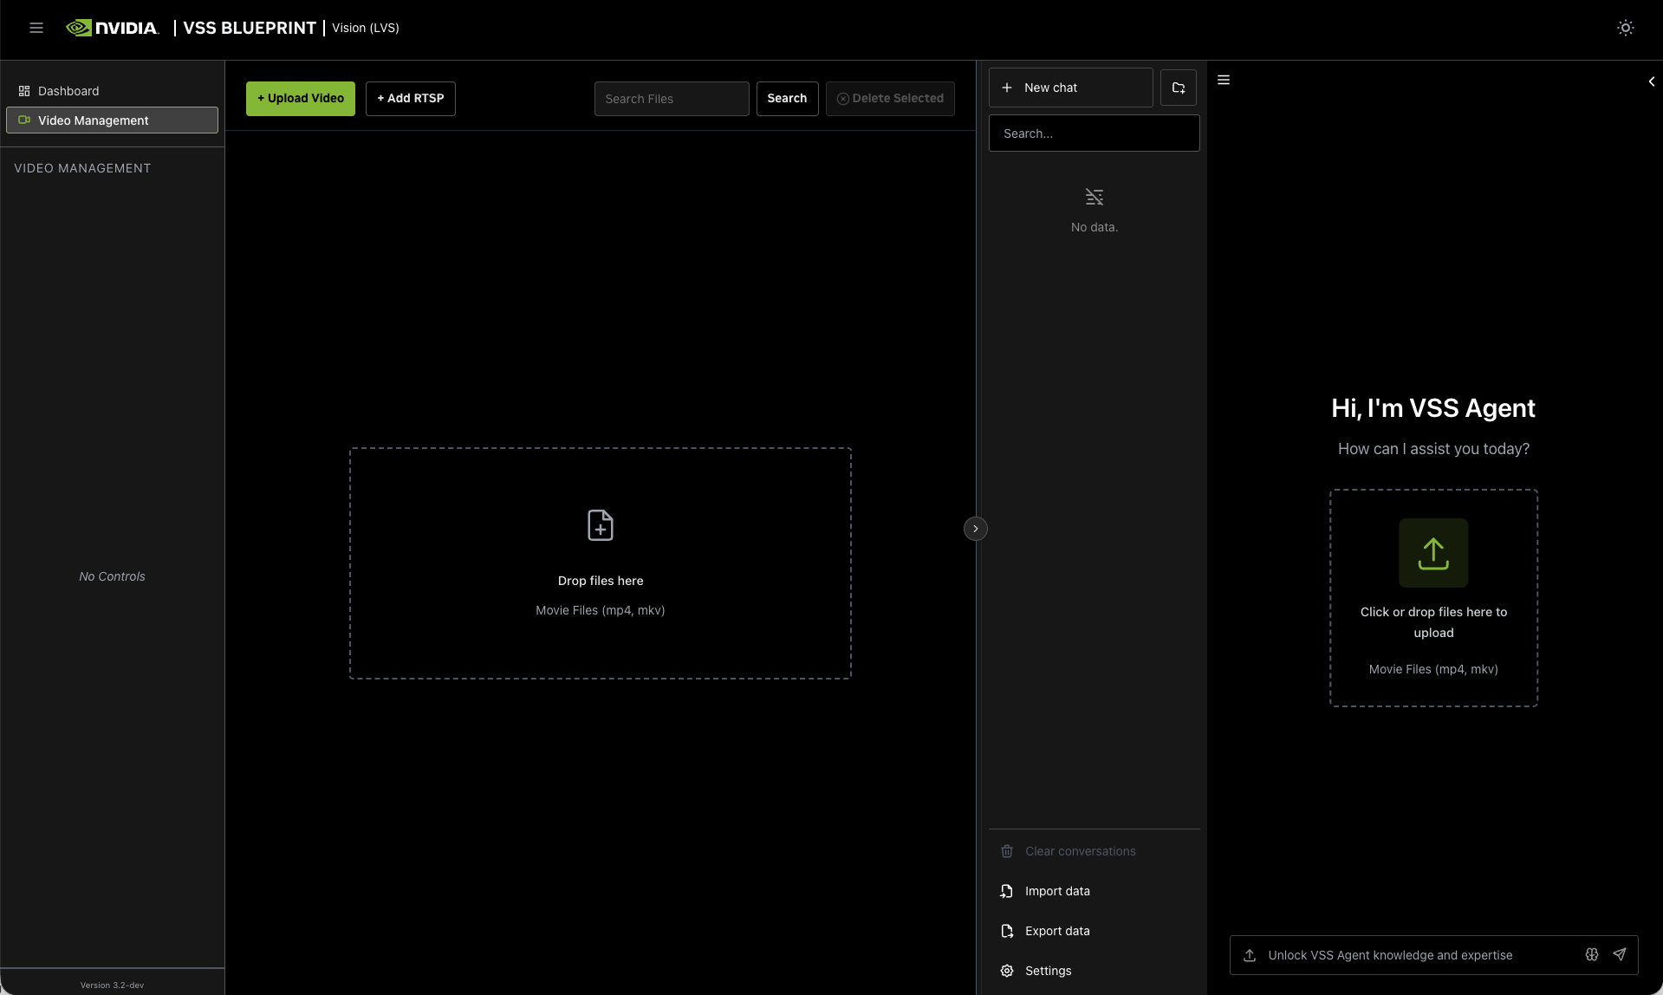Click Clear conversations

1095,851
